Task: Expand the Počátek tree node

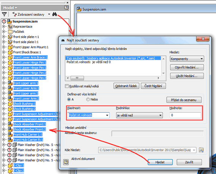Action: click(3, 32)
